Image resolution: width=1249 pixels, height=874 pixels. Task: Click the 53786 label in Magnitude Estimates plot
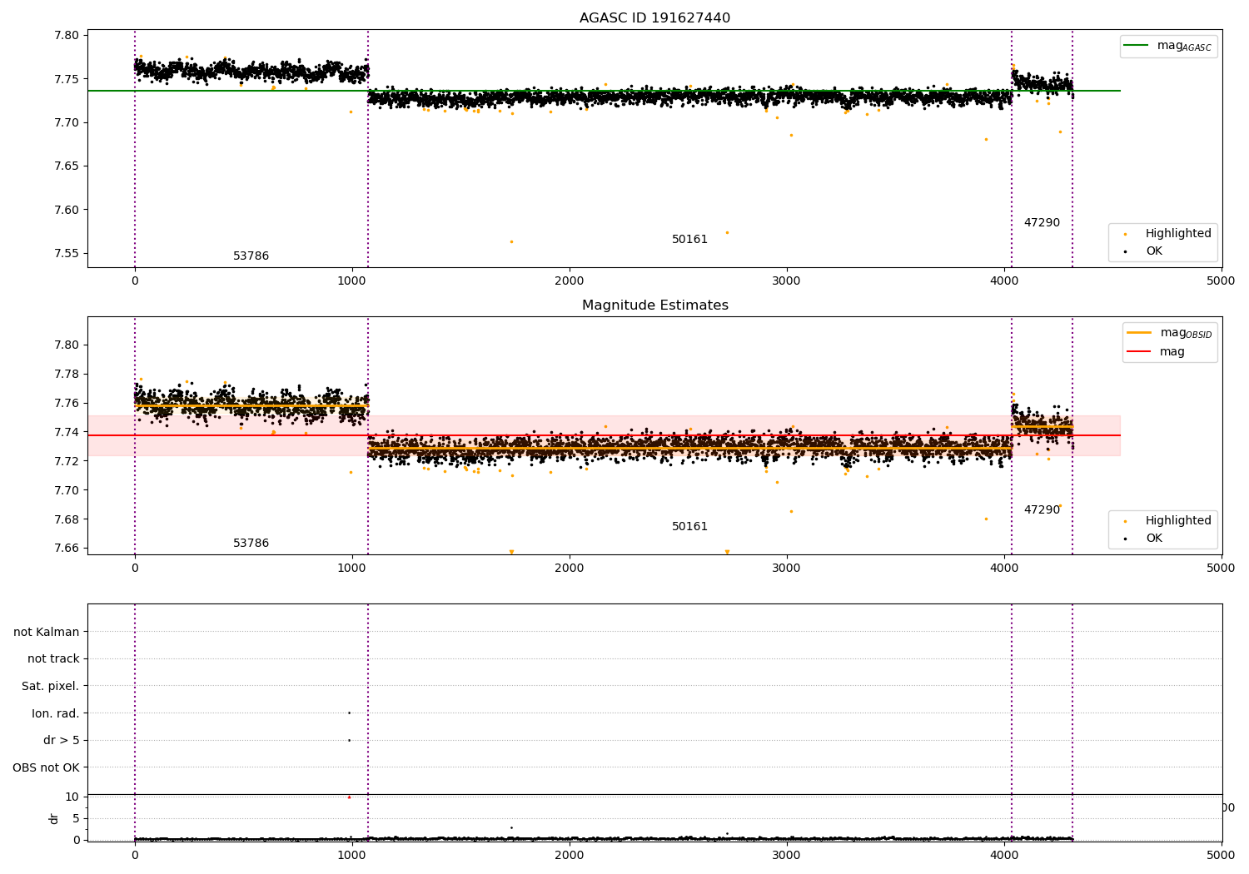251,544
